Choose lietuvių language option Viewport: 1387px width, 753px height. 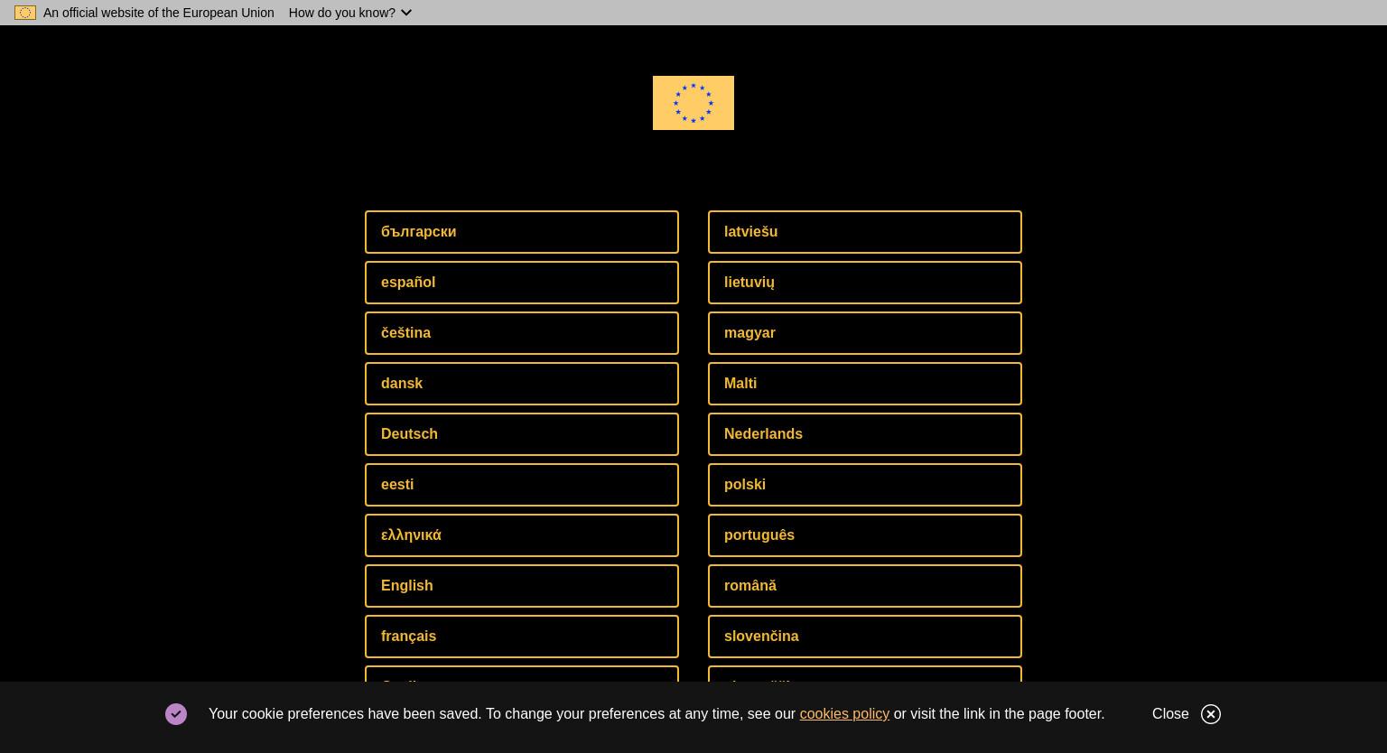point(865,283)
